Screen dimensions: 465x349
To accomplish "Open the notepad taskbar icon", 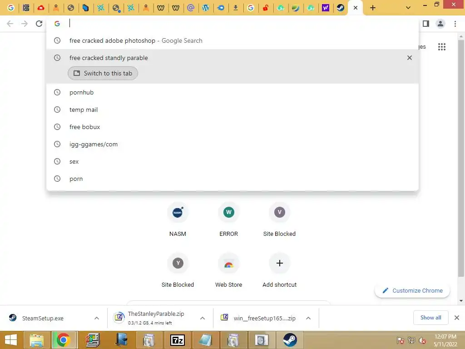I will tap(205, 340).
